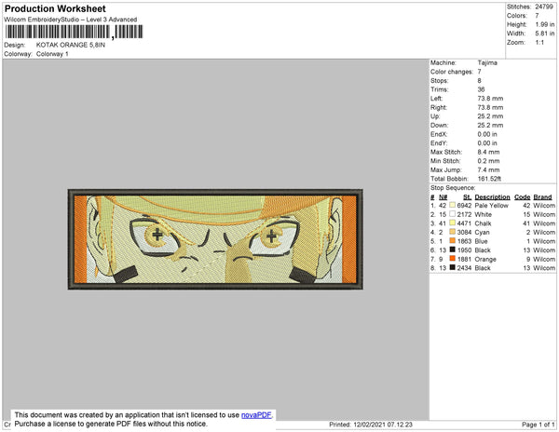Click the 'Brand' column header
The height and width of the screenshot is (432, 559).
[542, 197]
